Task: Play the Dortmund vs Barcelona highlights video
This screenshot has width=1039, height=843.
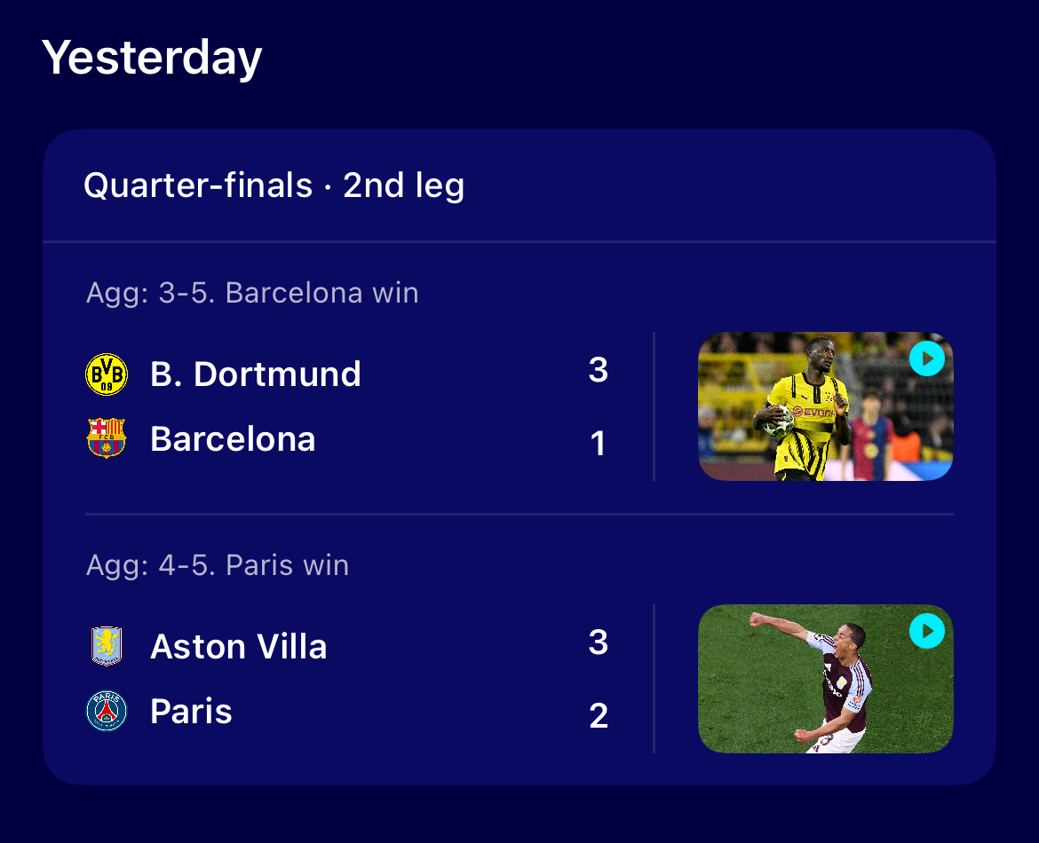Action: coord(927,358)
